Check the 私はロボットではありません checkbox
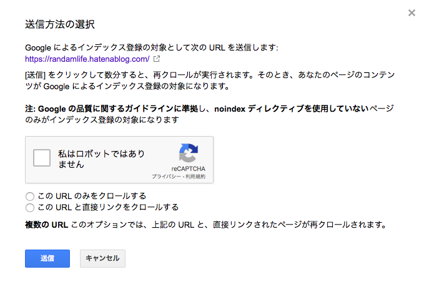Screen dimensions: 424x287 pyautogui.click(x=42, y=158)
